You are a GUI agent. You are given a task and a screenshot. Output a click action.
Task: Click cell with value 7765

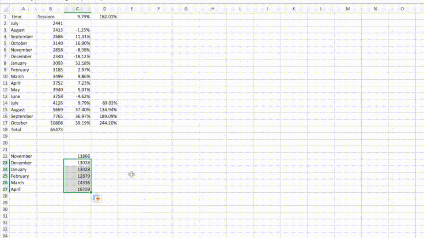[x=50, y=116]
